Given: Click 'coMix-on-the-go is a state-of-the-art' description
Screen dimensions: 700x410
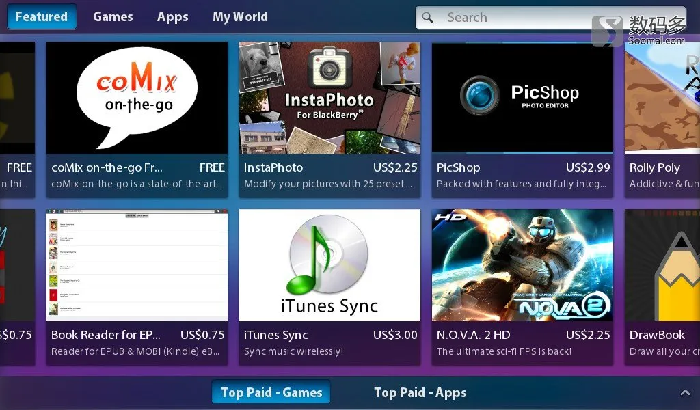Looking at the screenshot, I should click(x=137, y=184).
